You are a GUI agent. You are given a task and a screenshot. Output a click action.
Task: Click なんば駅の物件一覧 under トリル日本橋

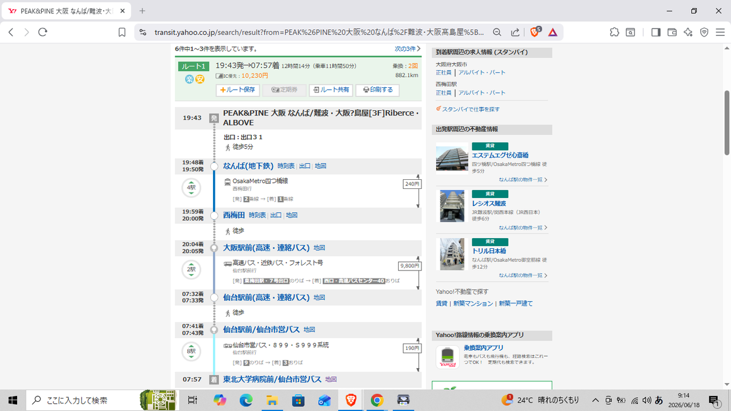[x=523, y=275]
